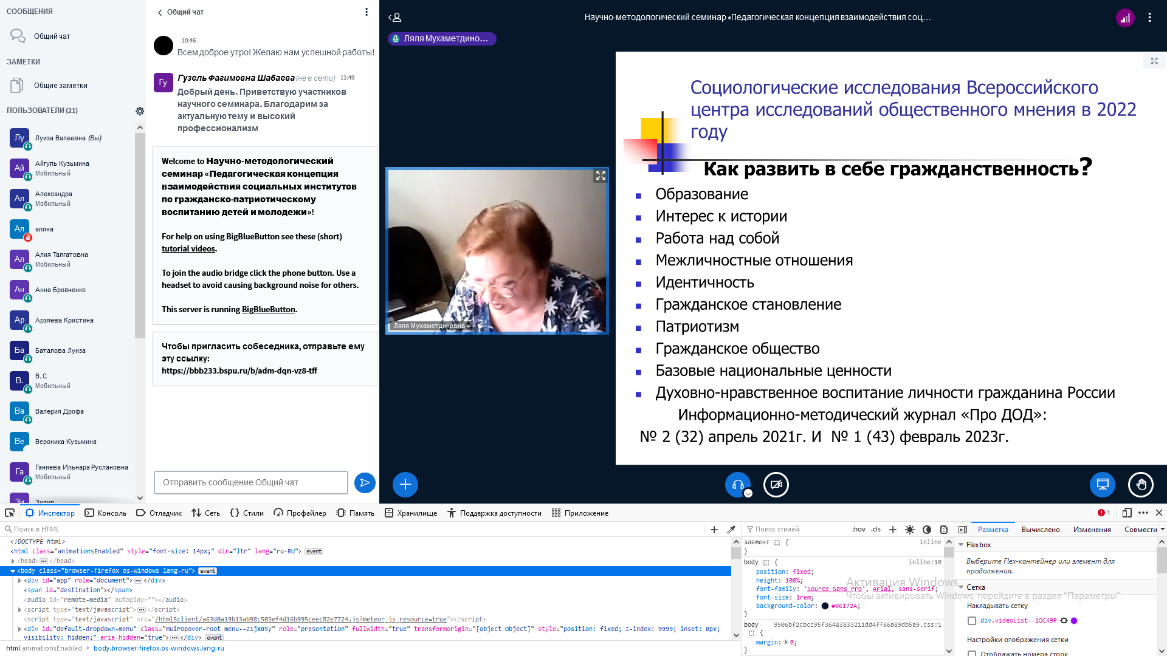Toggle light color scheme simulation
This screenshot has height=656, width=1167.
909,529
